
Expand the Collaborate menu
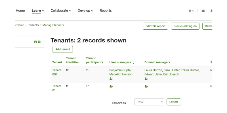pos(61,11)
